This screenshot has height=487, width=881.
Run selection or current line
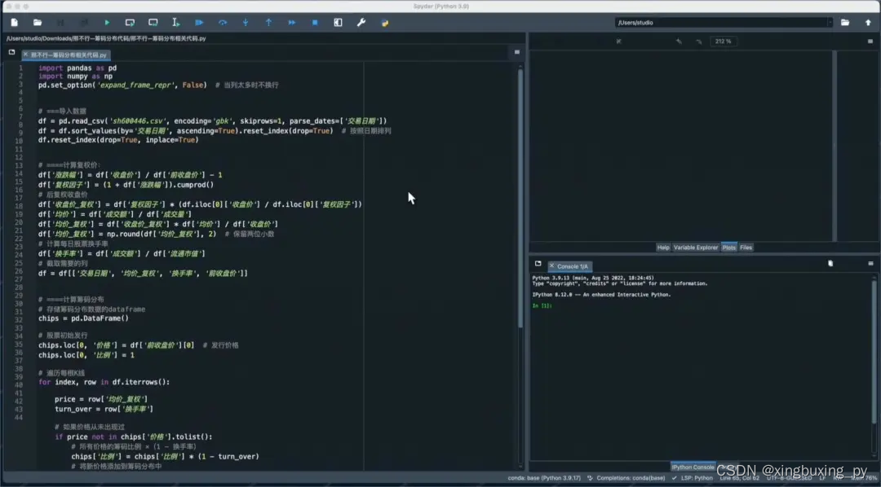(176, 23)
